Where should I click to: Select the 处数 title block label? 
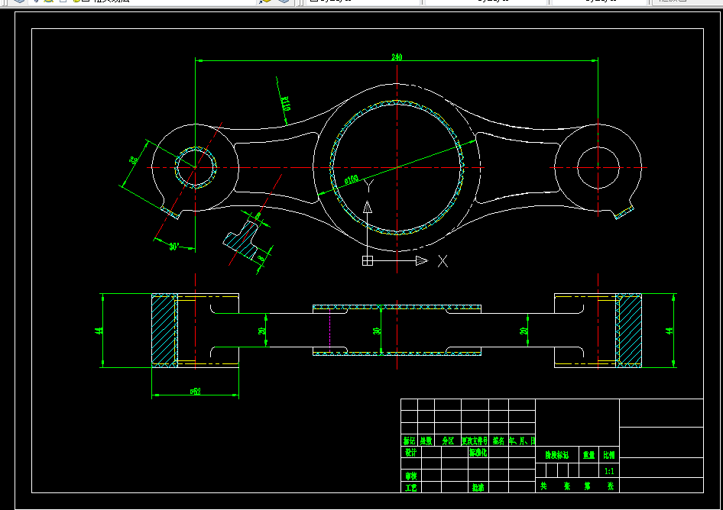(x=426, y=441)
